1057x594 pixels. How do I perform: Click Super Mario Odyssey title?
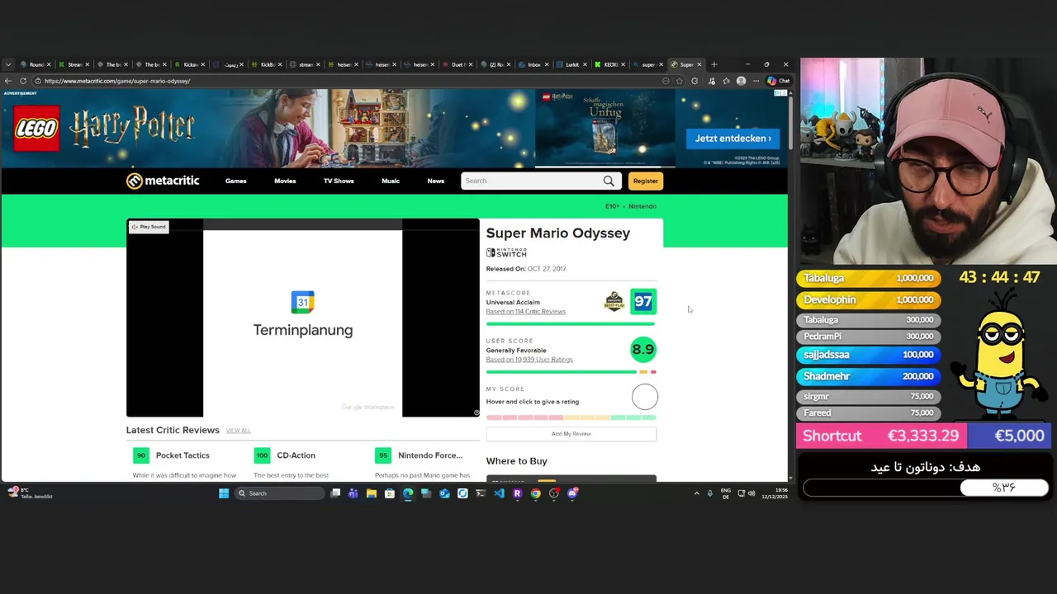tap(557, 233)
